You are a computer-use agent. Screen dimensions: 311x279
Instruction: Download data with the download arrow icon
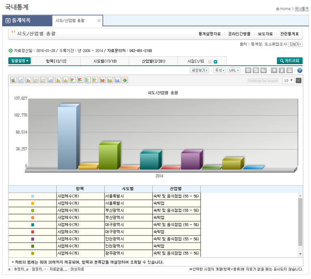click(x=282, y=70)
